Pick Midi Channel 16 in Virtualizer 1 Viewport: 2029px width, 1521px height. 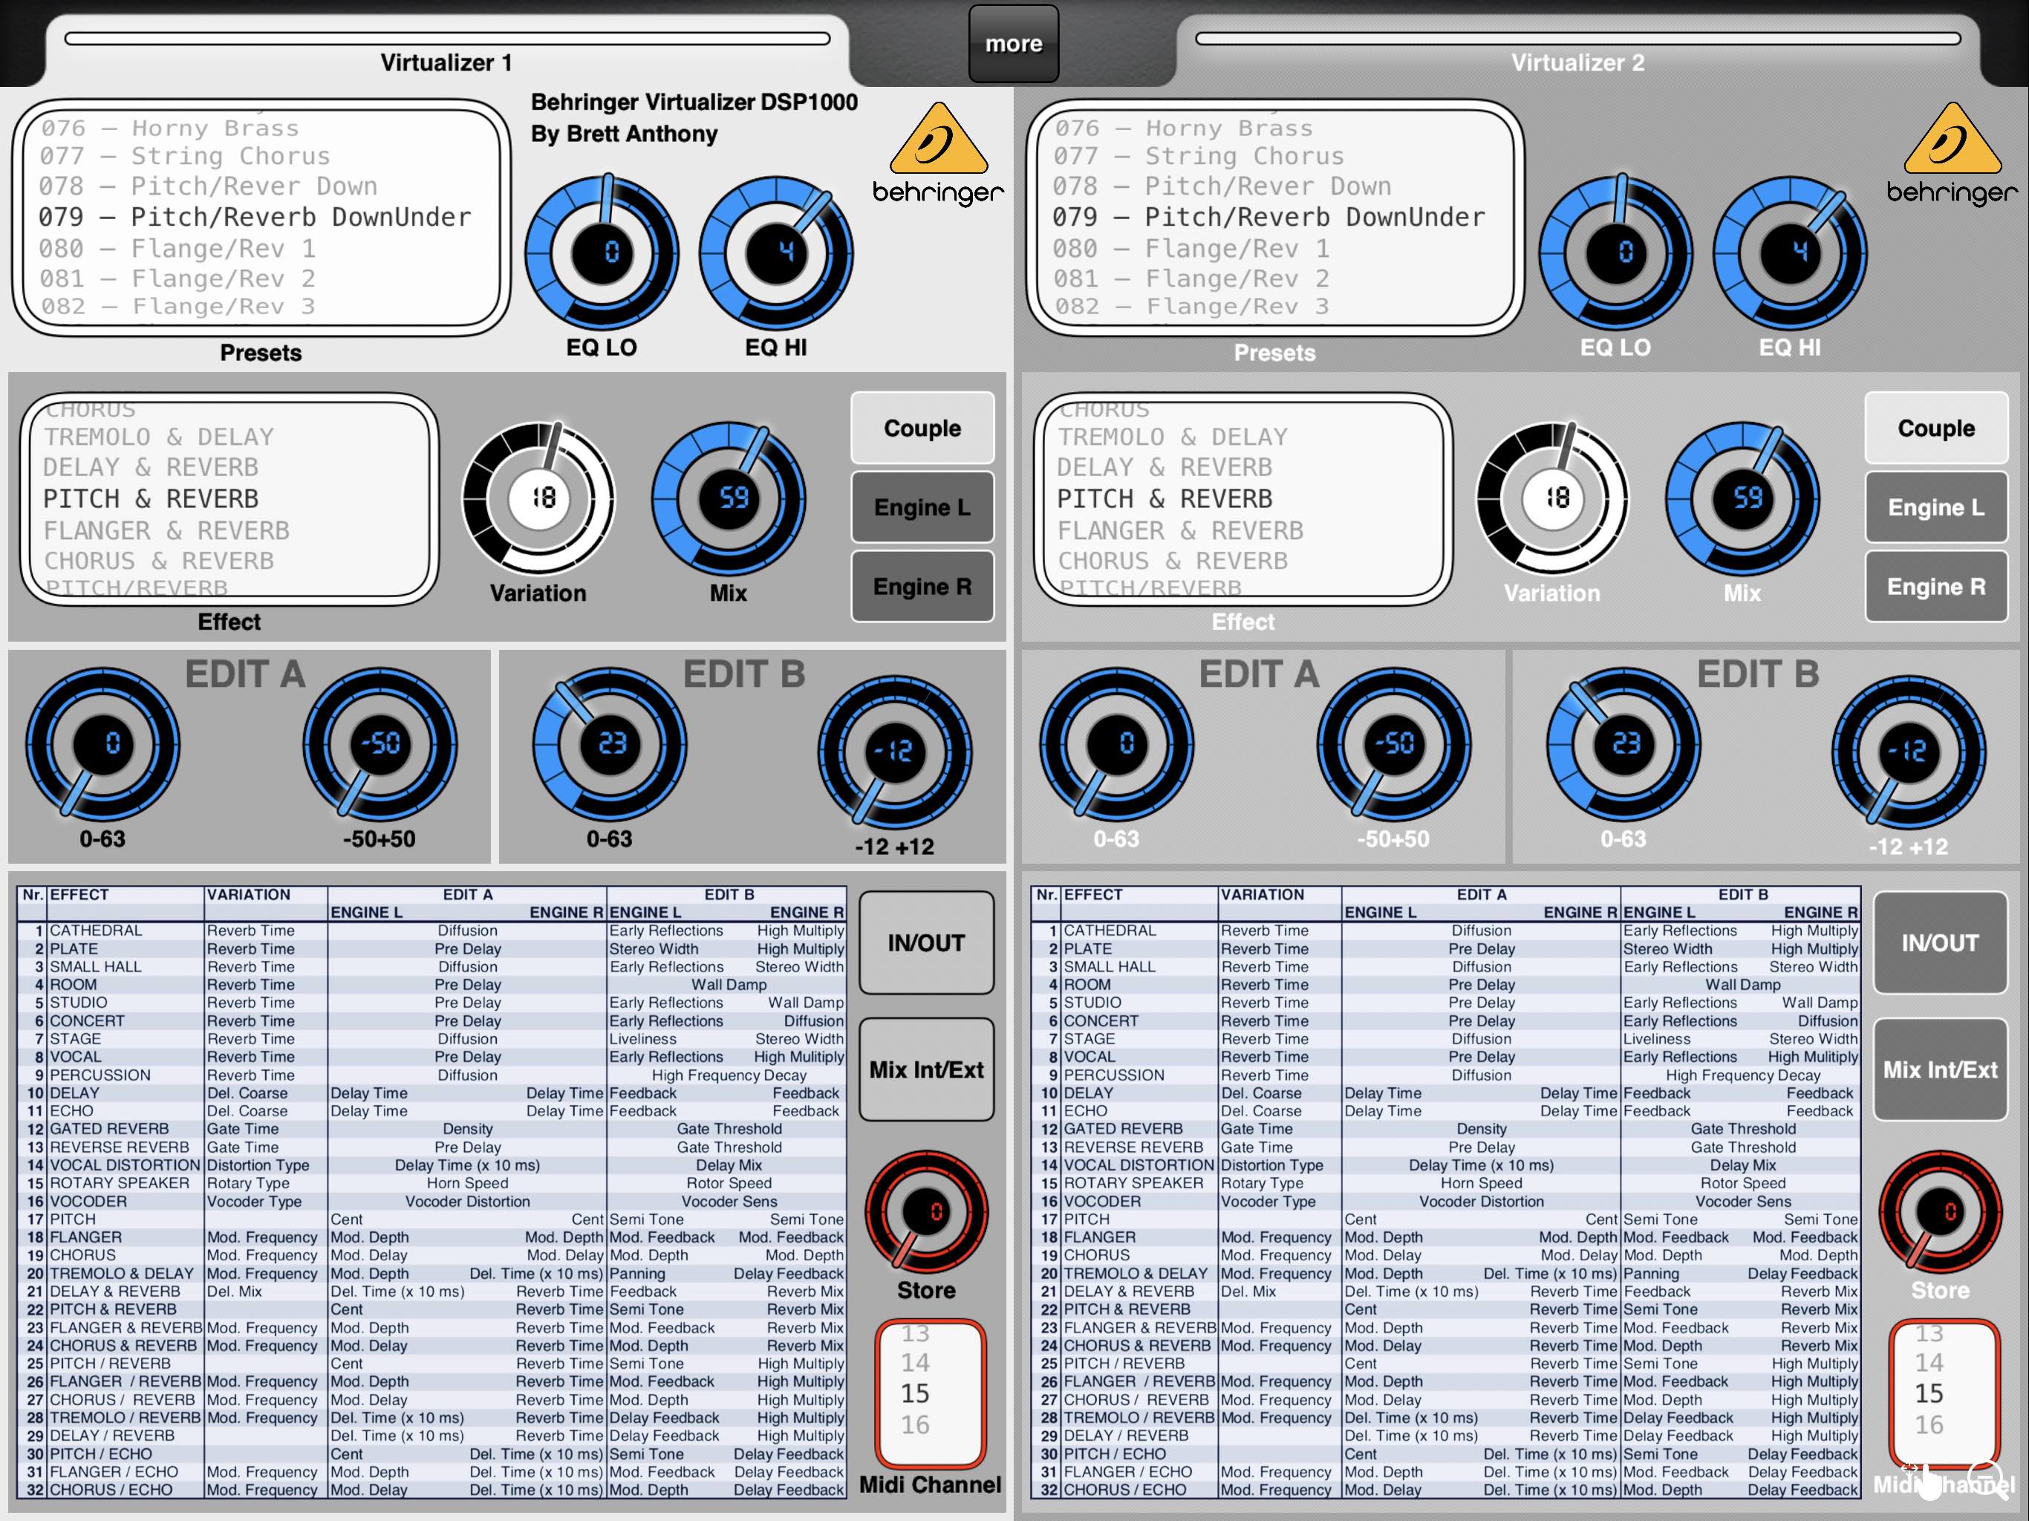click(x=914, y=1424)
